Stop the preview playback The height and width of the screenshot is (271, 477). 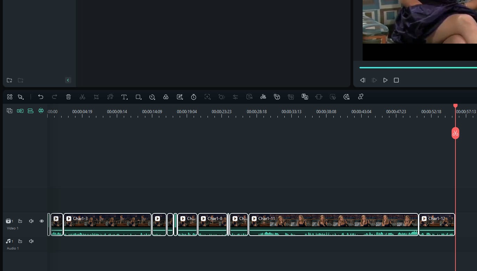(396, 80)
